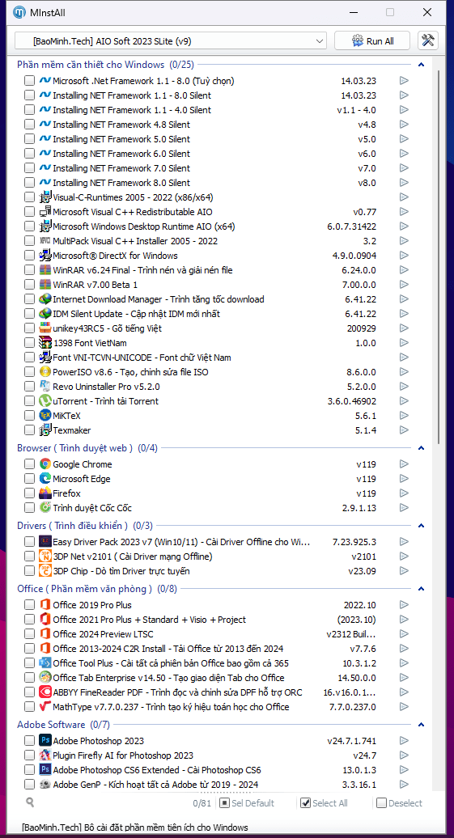Image resolution: width=454 pixels, height=838 pixels.
Task: Click the Microsoft Edge icon
Action: tap(45, 479)
